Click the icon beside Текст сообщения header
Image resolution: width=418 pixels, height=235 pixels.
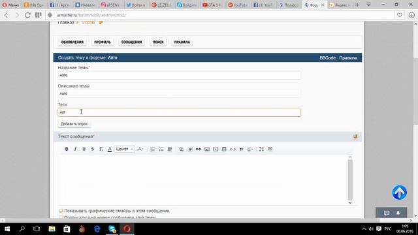[355, 136]
